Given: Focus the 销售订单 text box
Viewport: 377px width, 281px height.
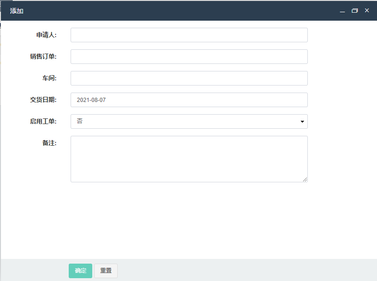Looking at the screenshot, I should tap(189, 57).
